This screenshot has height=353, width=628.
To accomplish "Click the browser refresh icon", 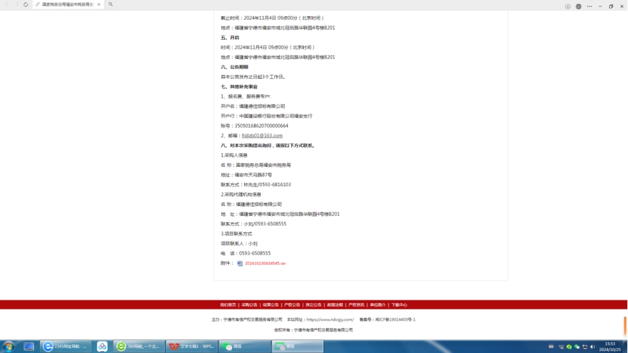I will (26, 4).
